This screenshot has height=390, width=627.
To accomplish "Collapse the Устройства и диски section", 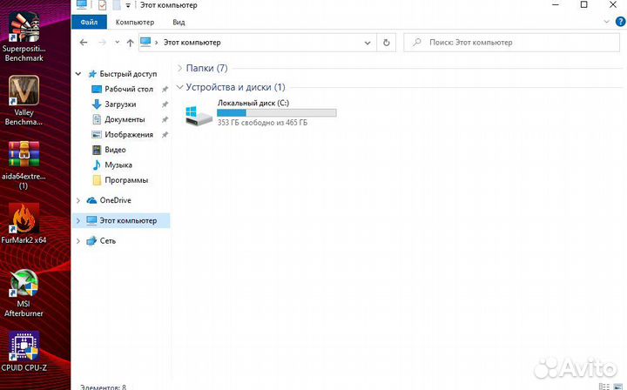I will [180, 88].
